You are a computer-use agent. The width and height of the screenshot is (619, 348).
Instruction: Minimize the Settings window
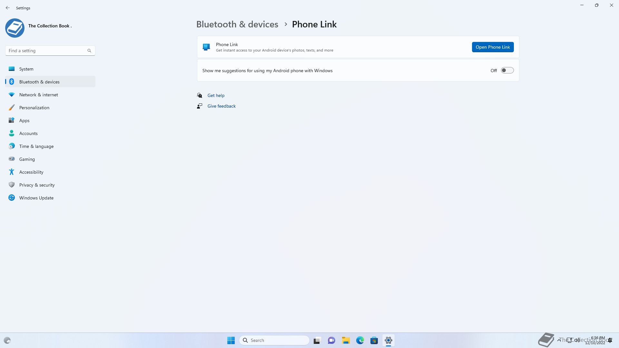click(582, 5)
